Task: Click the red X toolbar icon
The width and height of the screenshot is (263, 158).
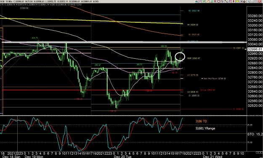Action: (260, 1)
